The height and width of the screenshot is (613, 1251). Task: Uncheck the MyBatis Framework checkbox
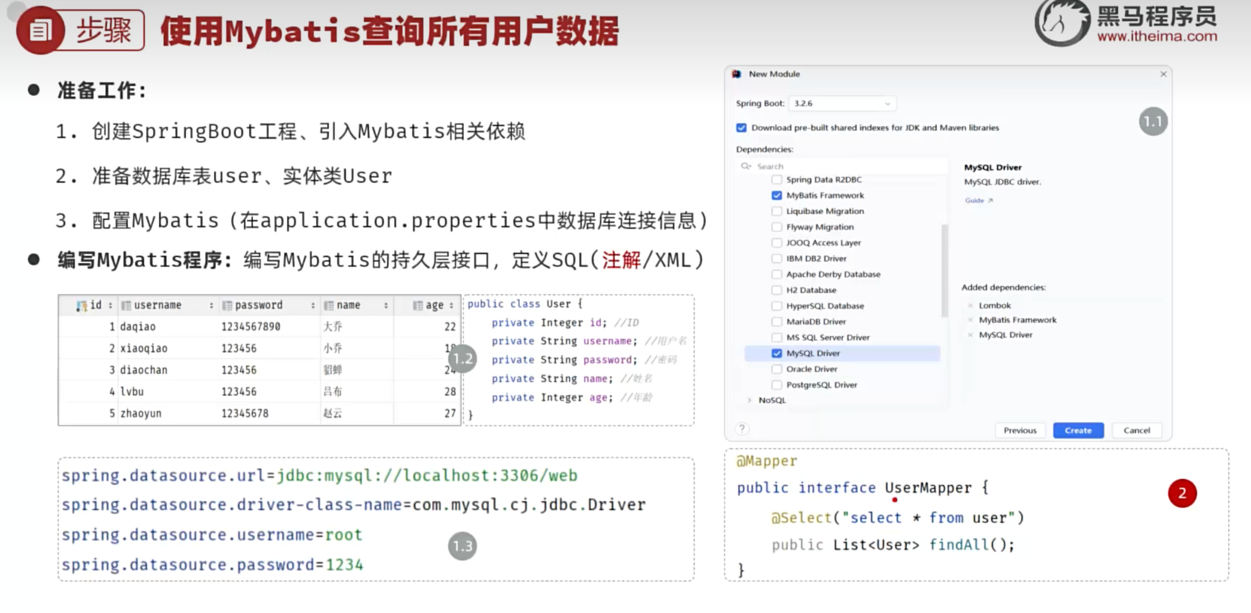(x=777, y=195)
